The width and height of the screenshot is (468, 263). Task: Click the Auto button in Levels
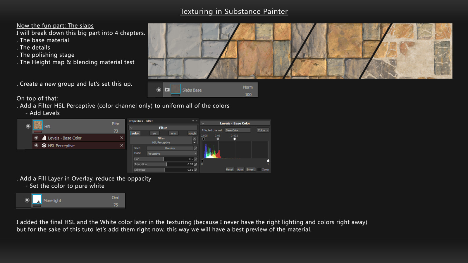(x=240, y=169)
